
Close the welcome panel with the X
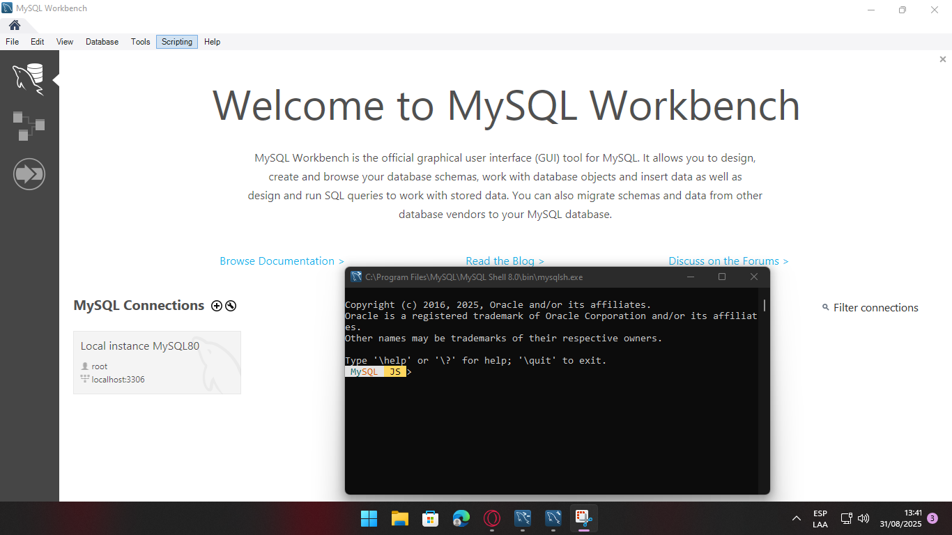click(x=943, y=60)
